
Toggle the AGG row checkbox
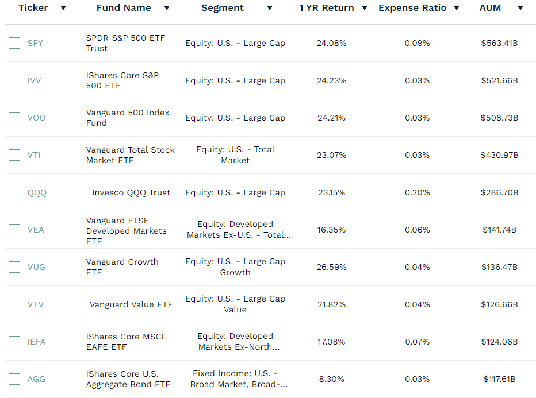point(14,379)
